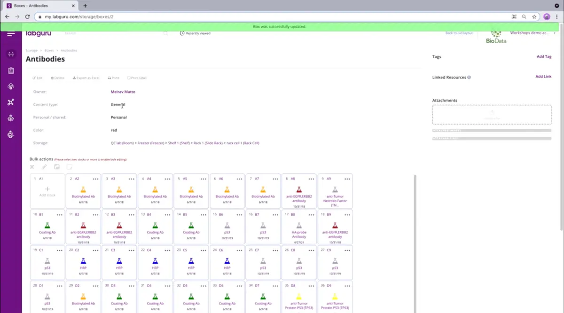Click the Linked Resources help icon

[469, 78]
